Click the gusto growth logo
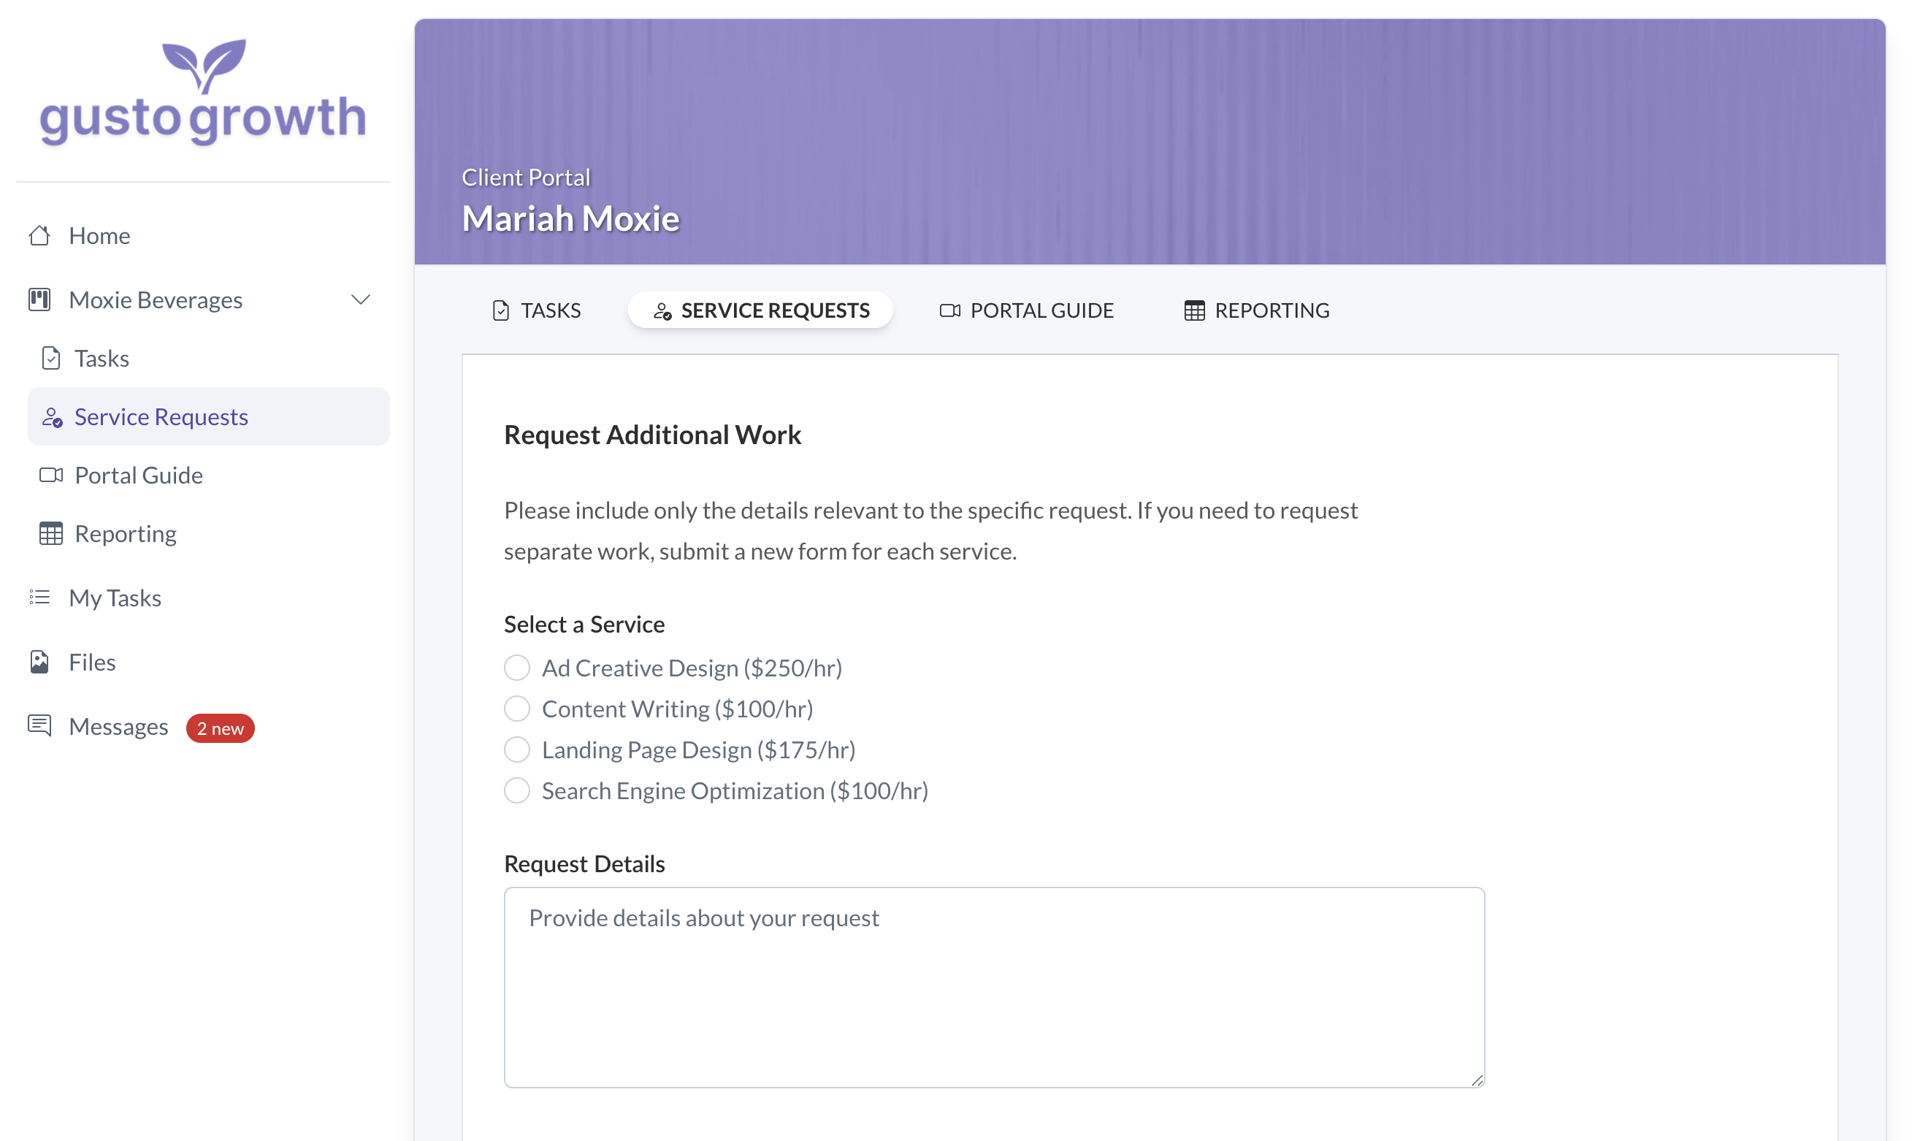The height and width of the screenshot is (1141, 1912). click(x=203, y=94)
